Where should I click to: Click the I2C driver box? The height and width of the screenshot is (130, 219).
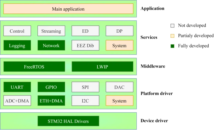pyautogui.click(x=85, y=101)
